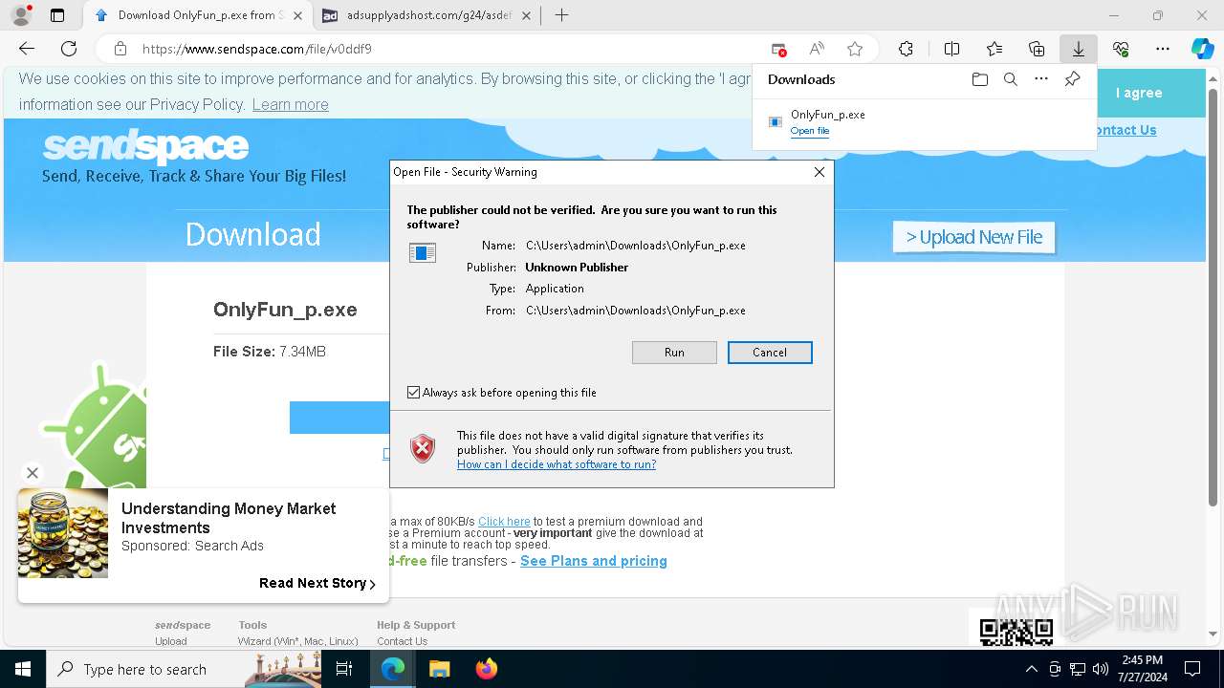Open the notification center icon

coord(1192,669)
